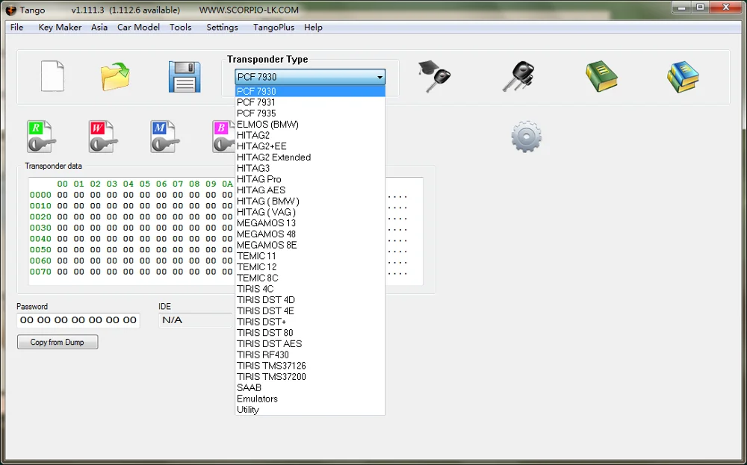
Task: Open an existing dump file
Action: coord(115,75)
